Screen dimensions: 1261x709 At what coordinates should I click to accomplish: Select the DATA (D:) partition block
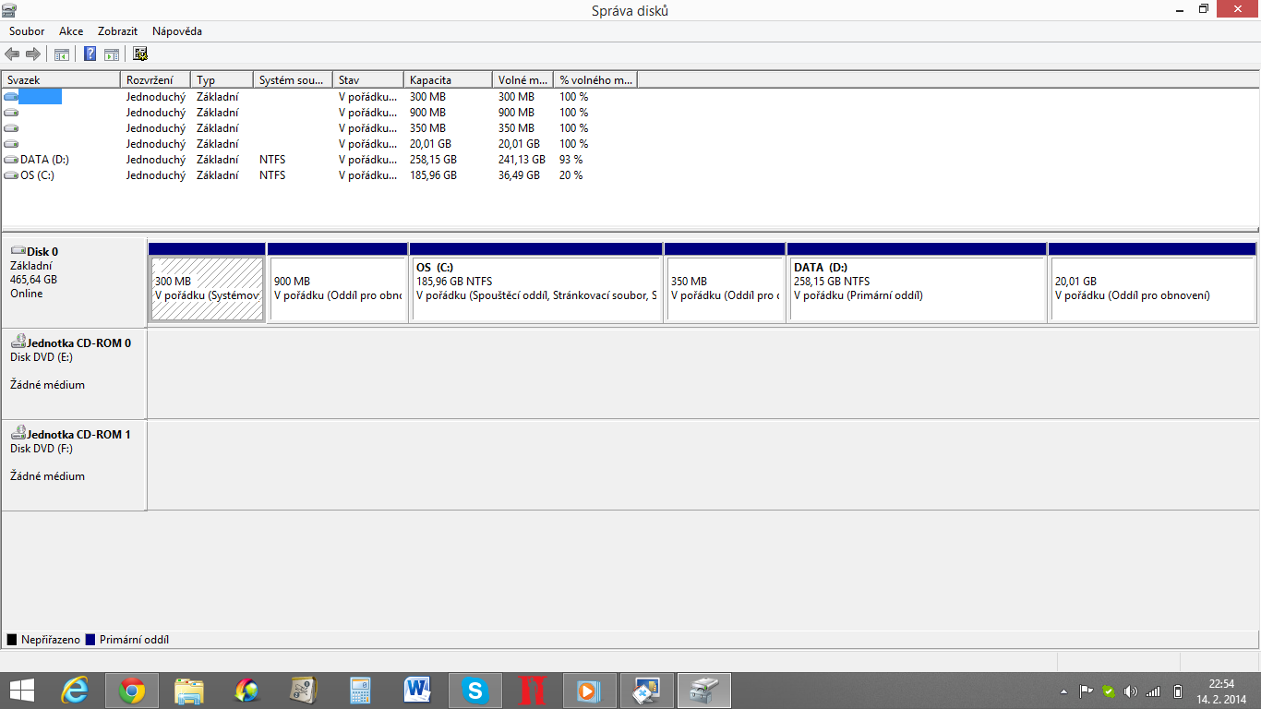coord(917,282)
